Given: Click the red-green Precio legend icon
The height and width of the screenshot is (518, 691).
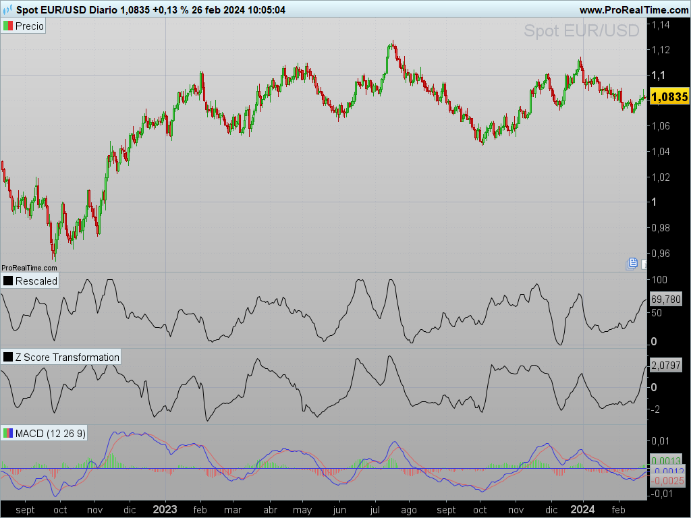Looking at the screenshot, I should point(8,26).
